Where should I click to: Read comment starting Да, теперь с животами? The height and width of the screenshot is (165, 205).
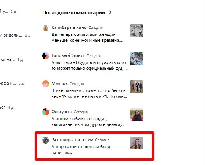coord(87,37)
